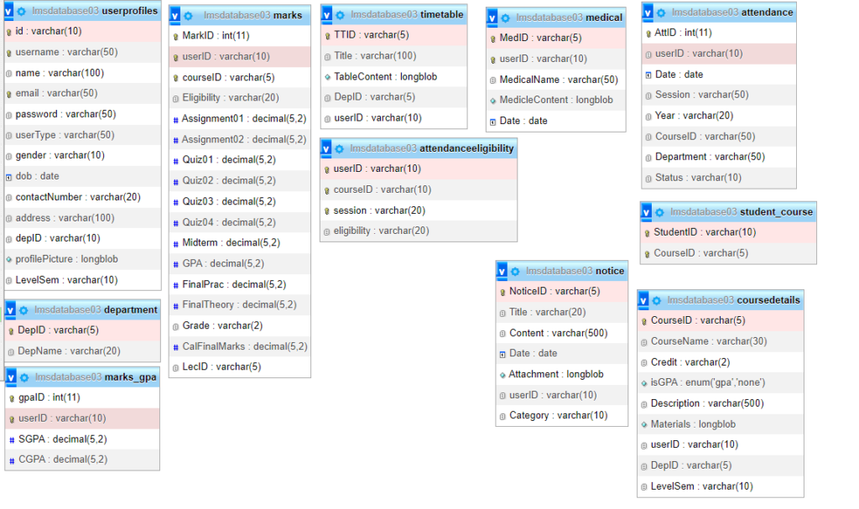Click the blob icon beside TableContent column
859x509 pixels.
tap(328, 77)
